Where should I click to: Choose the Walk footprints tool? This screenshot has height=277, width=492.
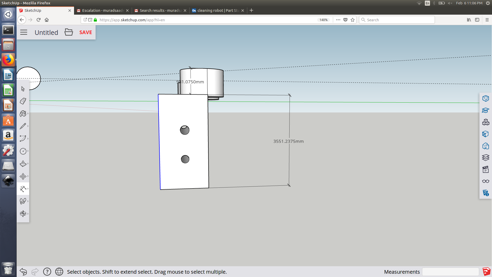[x=23, y=201]
